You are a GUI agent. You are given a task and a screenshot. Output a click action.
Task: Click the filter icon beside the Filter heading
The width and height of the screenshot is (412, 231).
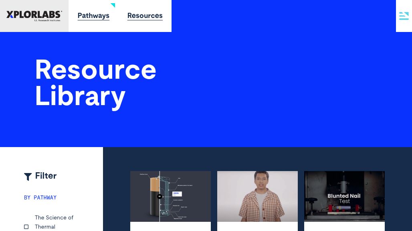(x=28, y=177)
